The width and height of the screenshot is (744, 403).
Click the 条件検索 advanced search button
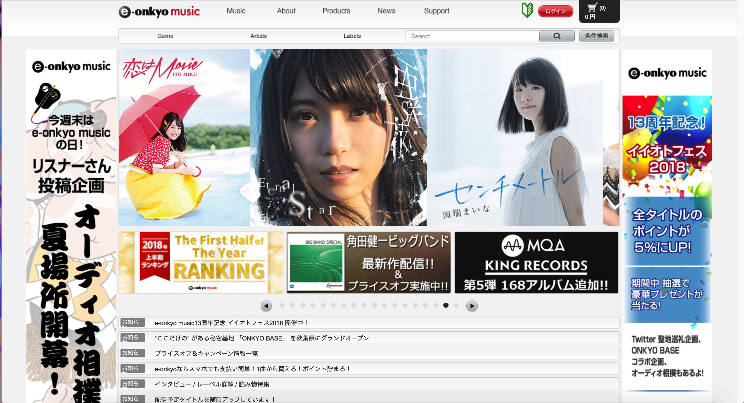[x=596, y=36]
